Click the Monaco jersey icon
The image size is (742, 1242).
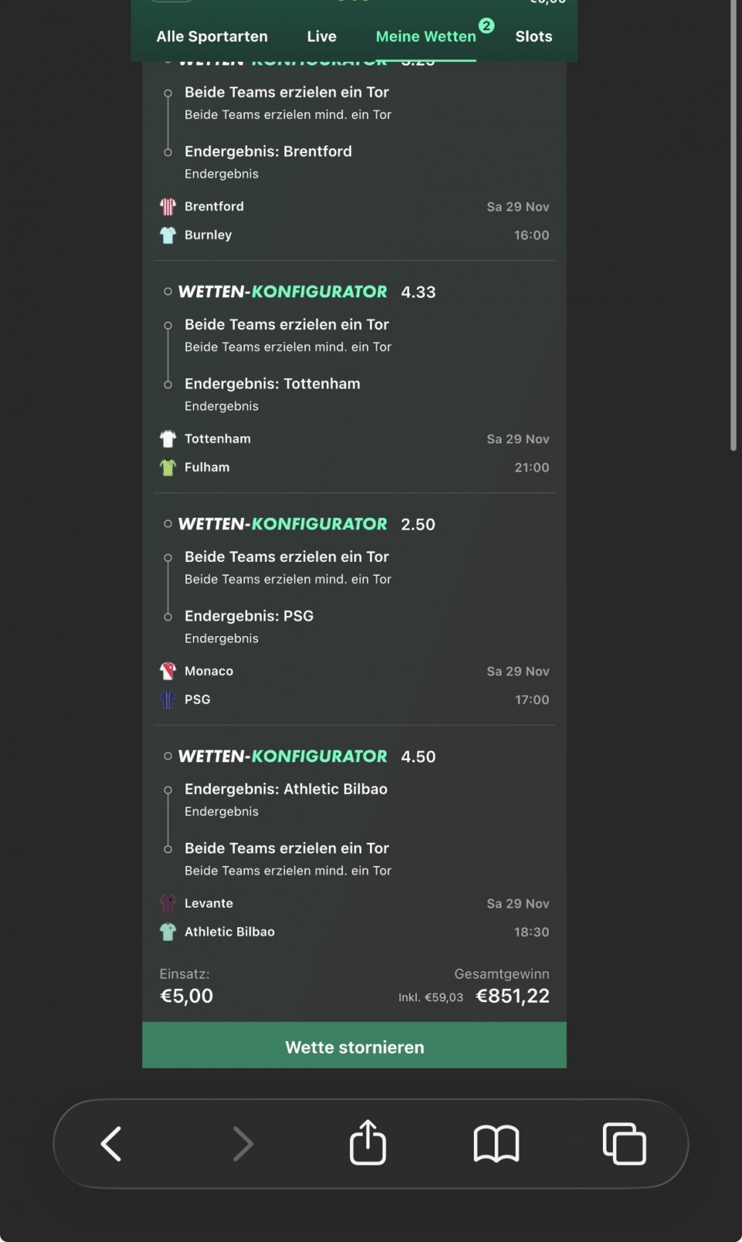[x=168, y=671]
